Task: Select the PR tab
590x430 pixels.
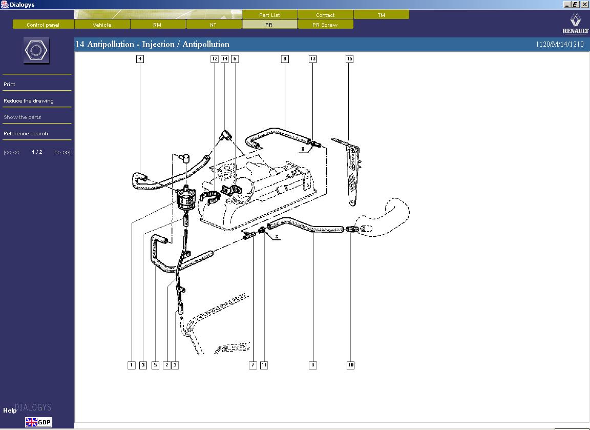Action: click(x=269, y=25)
